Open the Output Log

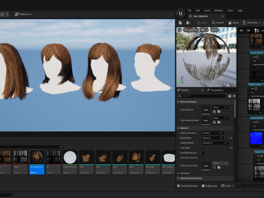click(210, 186)
